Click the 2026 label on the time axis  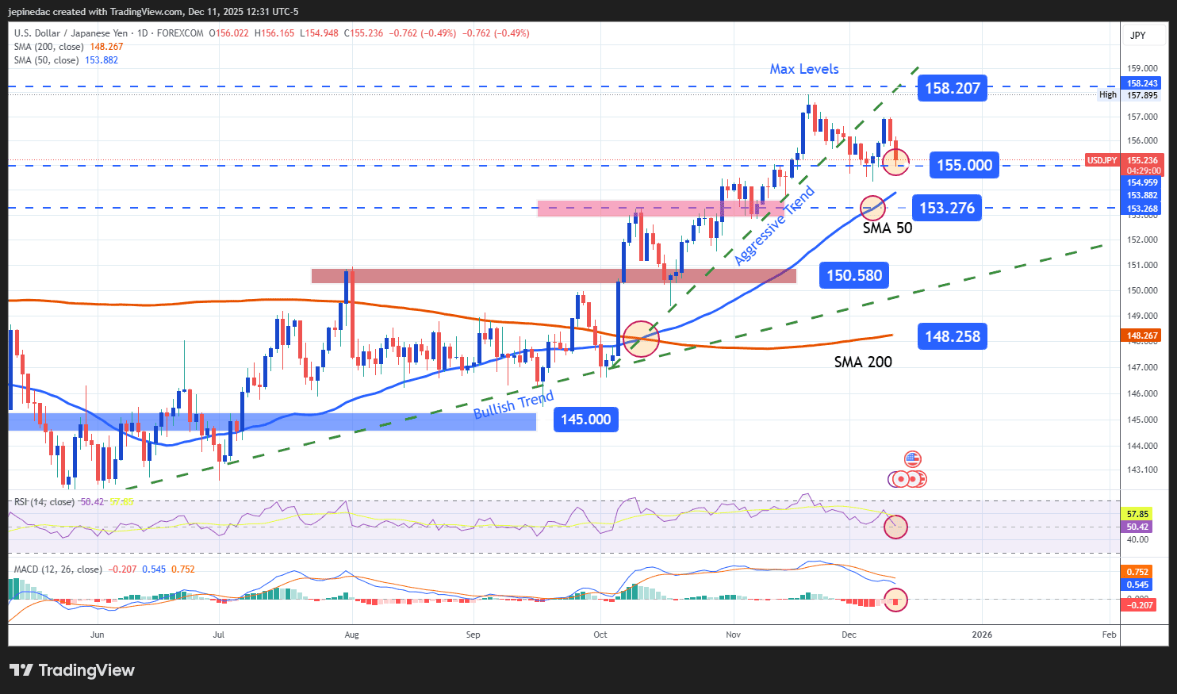pyautogui.click(x=982, y=635)
